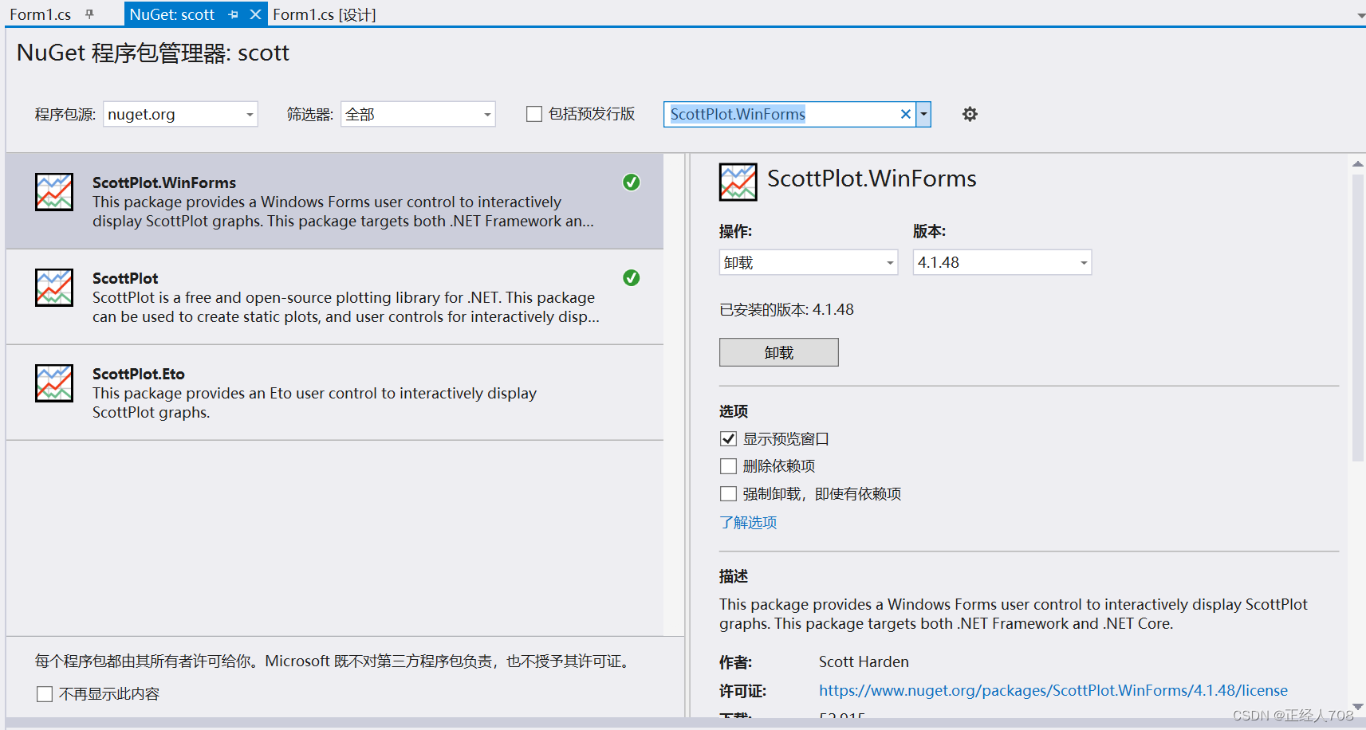
Task: Clear the ScottPlot.WinForms search text
Action: 905,114
